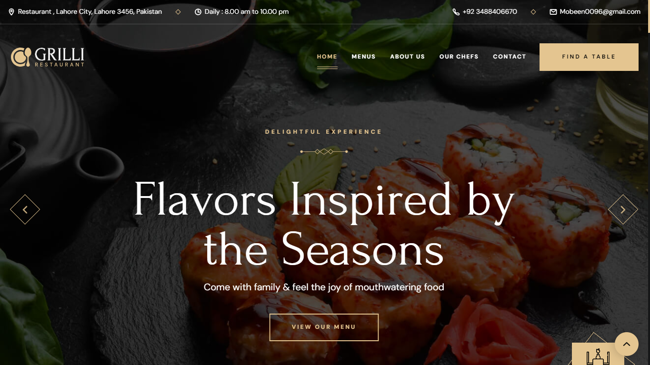
Task: Click the Flavors Inspired by the Seasons headline
Action: click(x=324, y=224)
